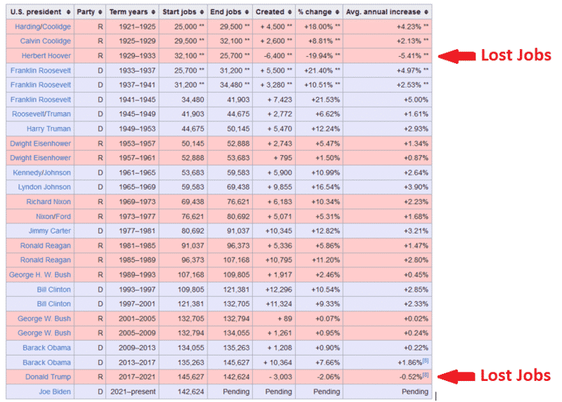The height and width of the screenshot is (402, 562).
Task: Go to the Harding/Coolidge page link
Action: click(x=43, y=27)
